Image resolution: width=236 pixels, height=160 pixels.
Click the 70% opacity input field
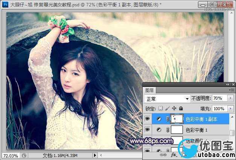[220, 98]
